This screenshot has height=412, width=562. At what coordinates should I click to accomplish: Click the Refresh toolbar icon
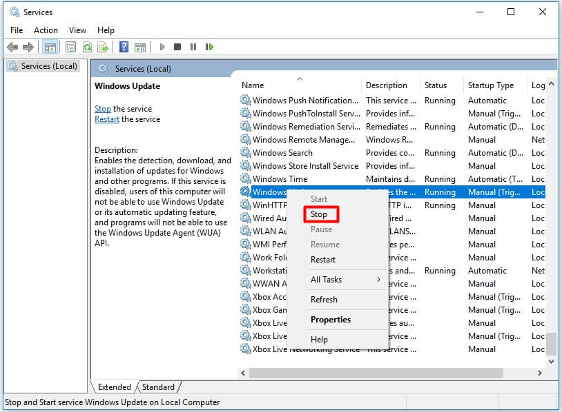87,47
